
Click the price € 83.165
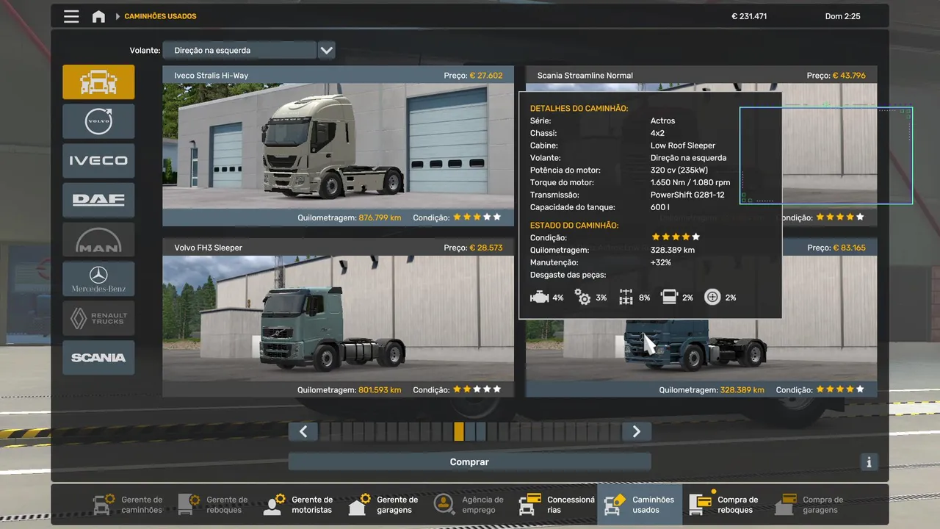(x=849, y=248)
